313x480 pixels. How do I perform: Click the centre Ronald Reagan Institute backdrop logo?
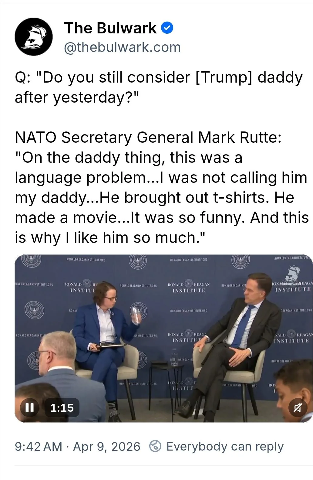[189, 287]
